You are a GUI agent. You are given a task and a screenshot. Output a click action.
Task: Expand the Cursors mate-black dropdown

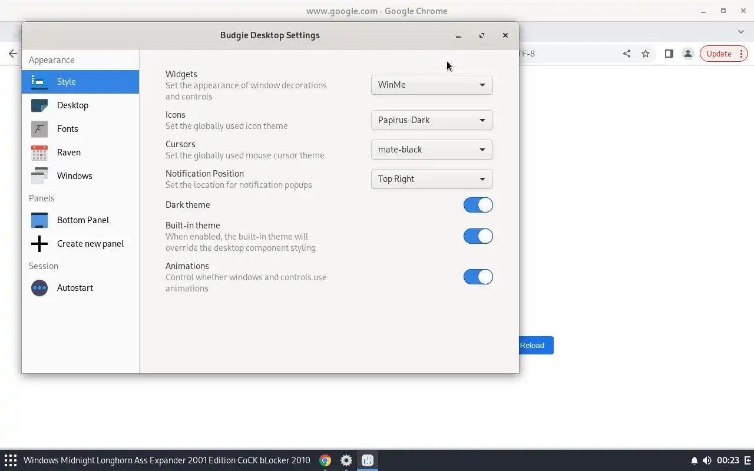(x=432, y=150)
